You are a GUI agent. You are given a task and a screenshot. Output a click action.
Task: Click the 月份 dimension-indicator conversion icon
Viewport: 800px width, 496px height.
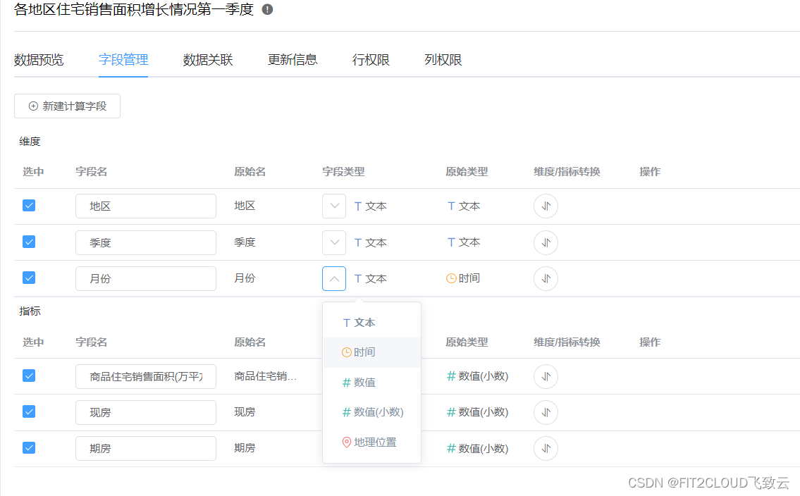click(546, 278)
